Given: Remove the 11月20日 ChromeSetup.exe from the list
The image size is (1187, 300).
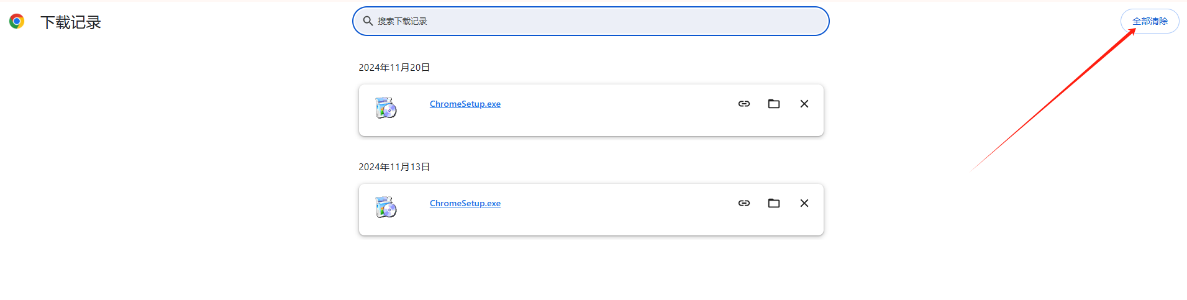Looking at the screenshot, I should pos(804,104).
